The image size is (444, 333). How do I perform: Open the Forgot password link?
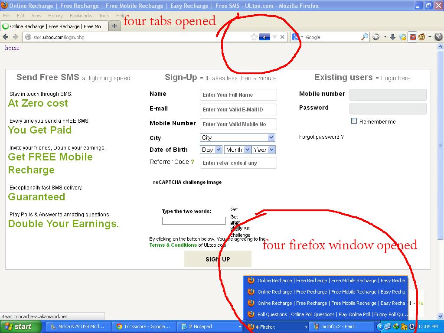click(321, 137)
